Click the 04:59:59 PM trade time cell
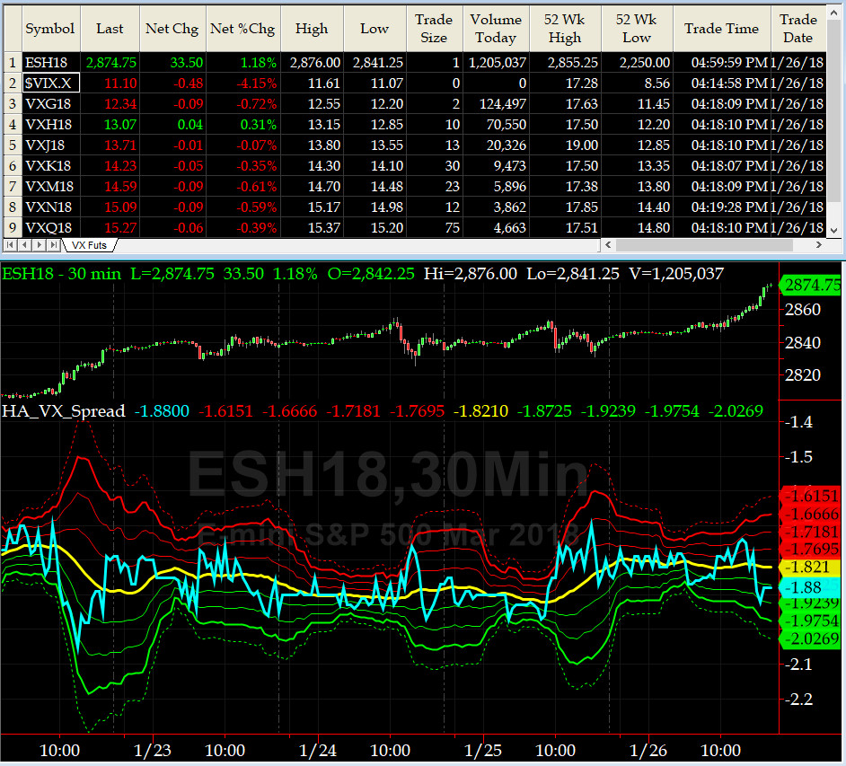 click(722, 63)
